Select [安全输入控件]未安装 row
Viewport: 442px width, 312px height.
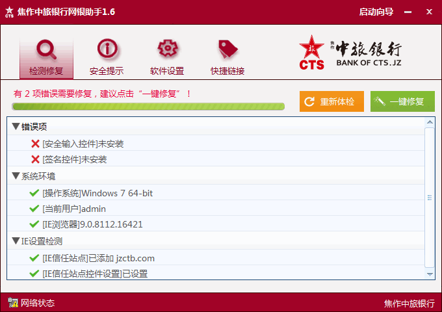click(x=216, y=144)
